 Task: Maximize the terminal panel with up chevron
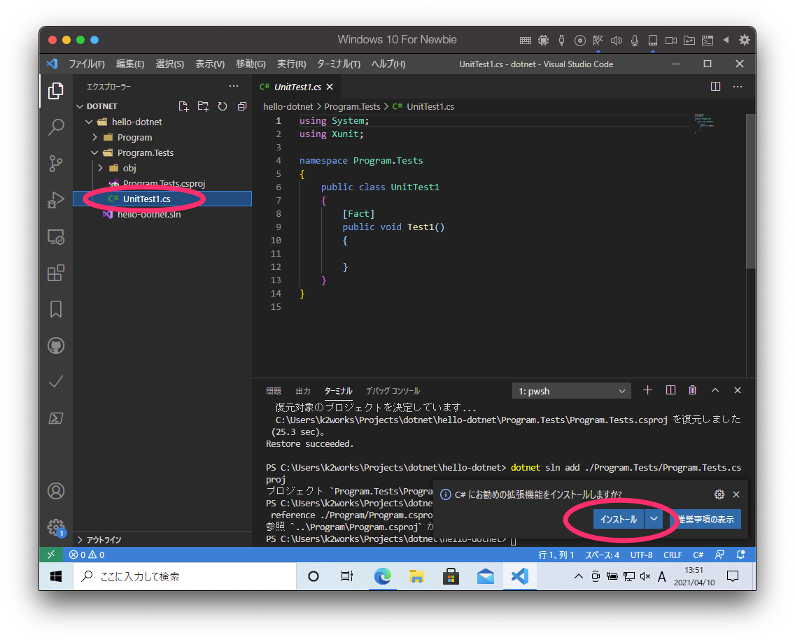click(715, 390)
